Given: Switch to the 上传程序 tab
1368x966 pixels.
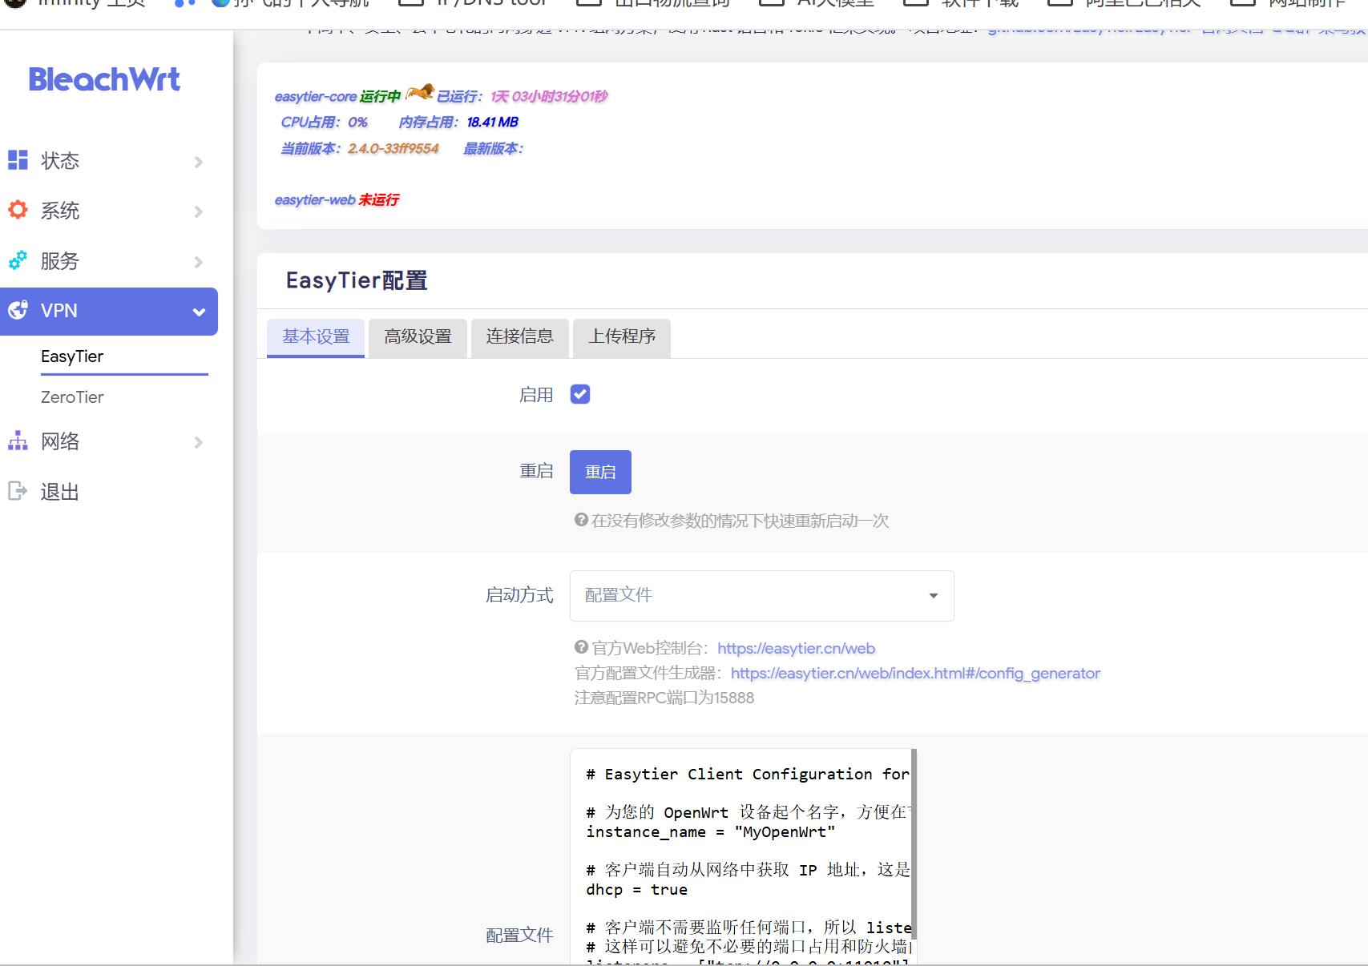Looking at the screenshot, I should pos(622,337).
